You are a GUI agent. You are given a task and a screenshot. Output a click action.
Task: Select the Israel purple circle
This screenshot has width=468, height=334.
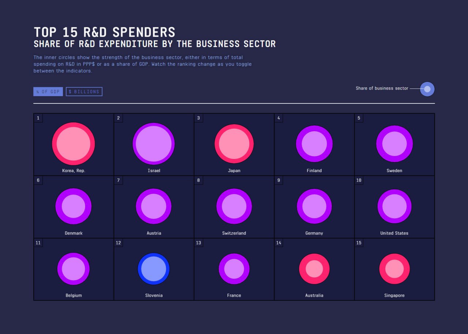tap(154, 144)
